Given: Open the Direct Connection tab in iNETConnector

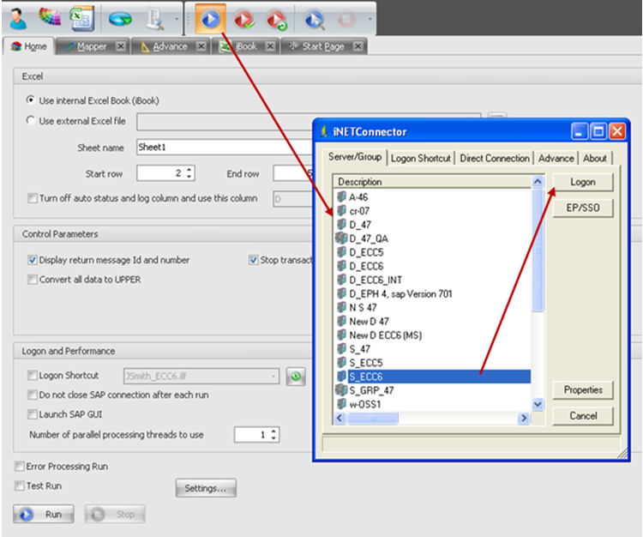Looking at the screenshot, I should pos(495,158).
